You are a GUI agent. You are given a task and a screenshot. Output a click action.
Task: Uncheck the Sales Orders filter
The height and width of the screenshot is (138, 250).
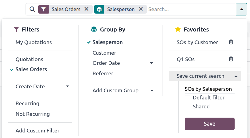(x=31, y=69)
